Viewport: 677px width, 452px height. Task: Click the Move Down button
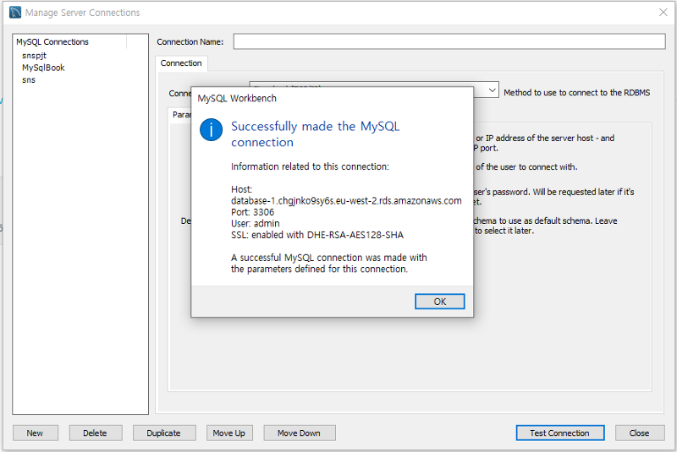[300, 433]
